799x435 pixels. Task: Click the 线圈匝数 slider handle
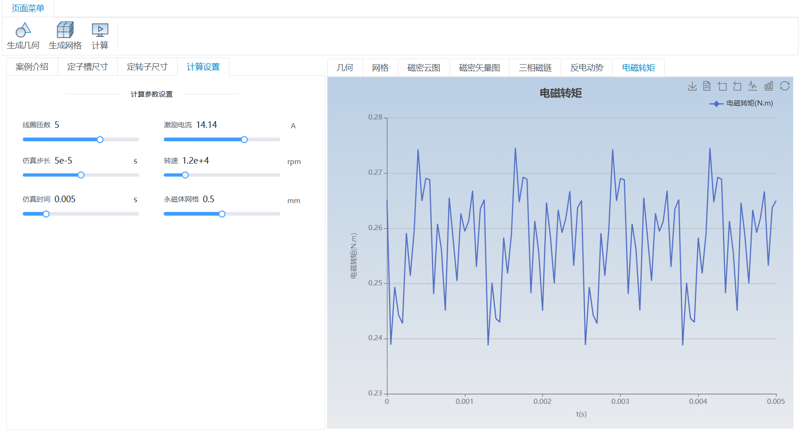pyautogui.click(x=100, y=139)
